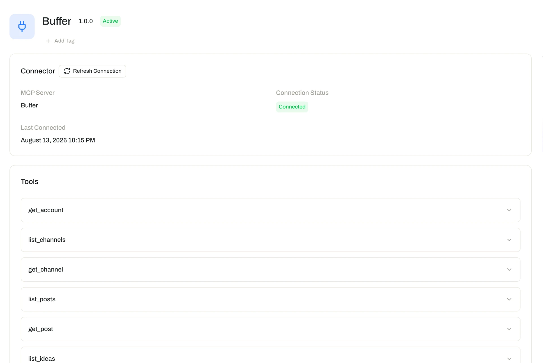Click the Buffer value under MCP Server
This screenshot has height=363, width=543.
click(29, 105)
